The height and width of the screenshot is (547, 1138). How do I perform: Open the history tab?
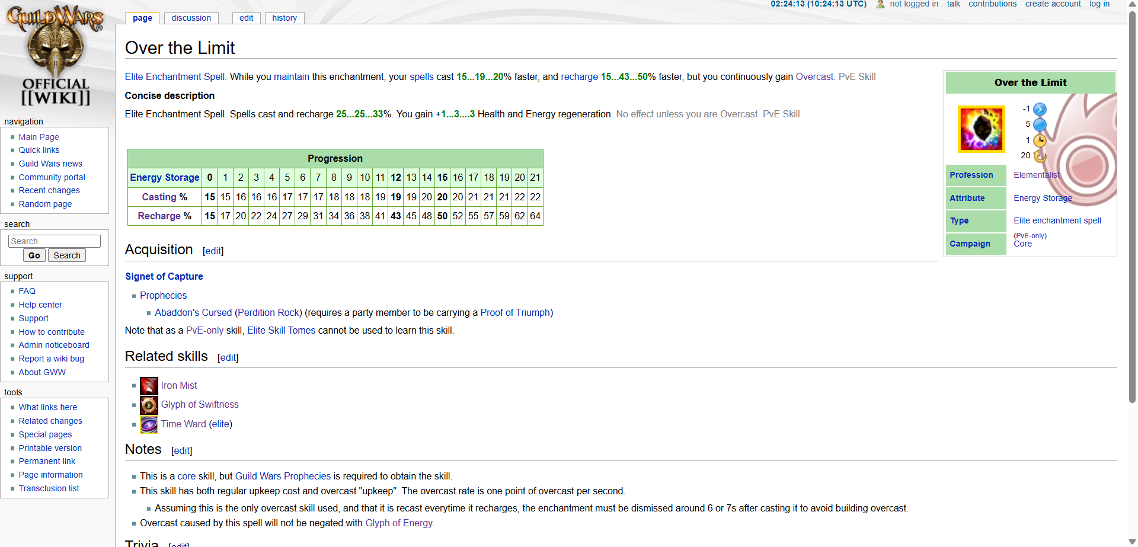click(x=284, y=18)
